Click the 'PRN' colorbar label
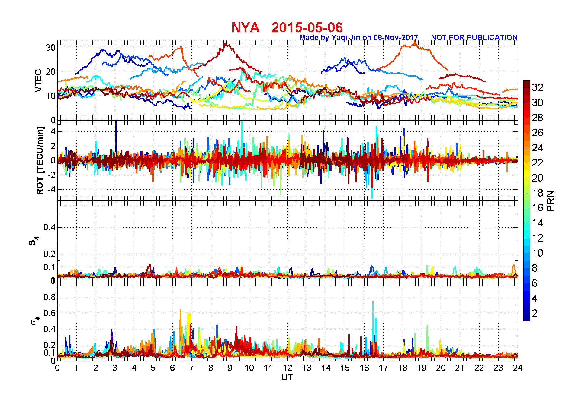Screen dimensions: 575x401 coord(551,201)
